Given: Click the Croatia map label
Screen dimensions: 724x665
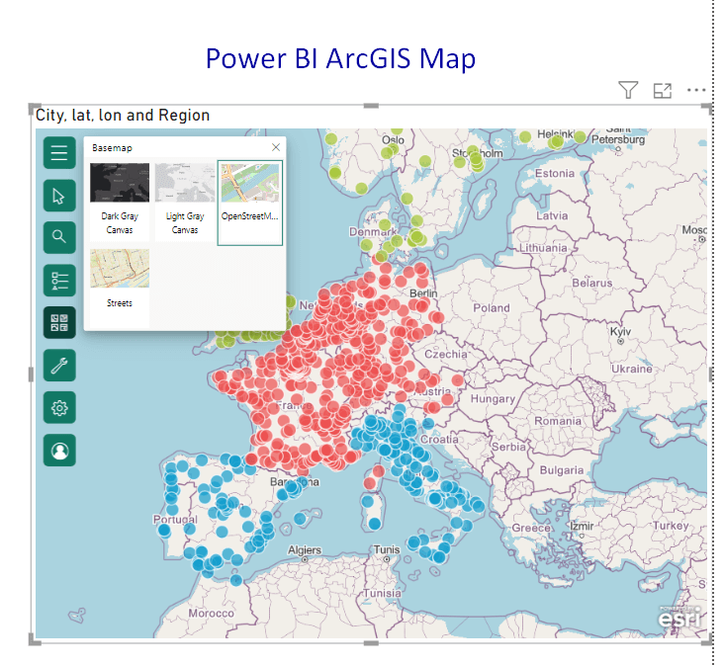Looking at the screenshot, I should [x=439, y=440].
